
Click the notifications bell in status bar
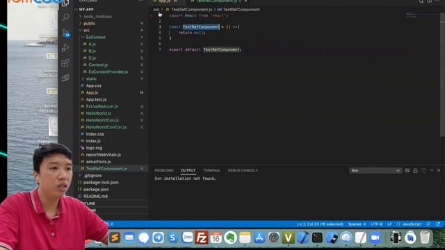pyautogui.click(x=438, y=224)
